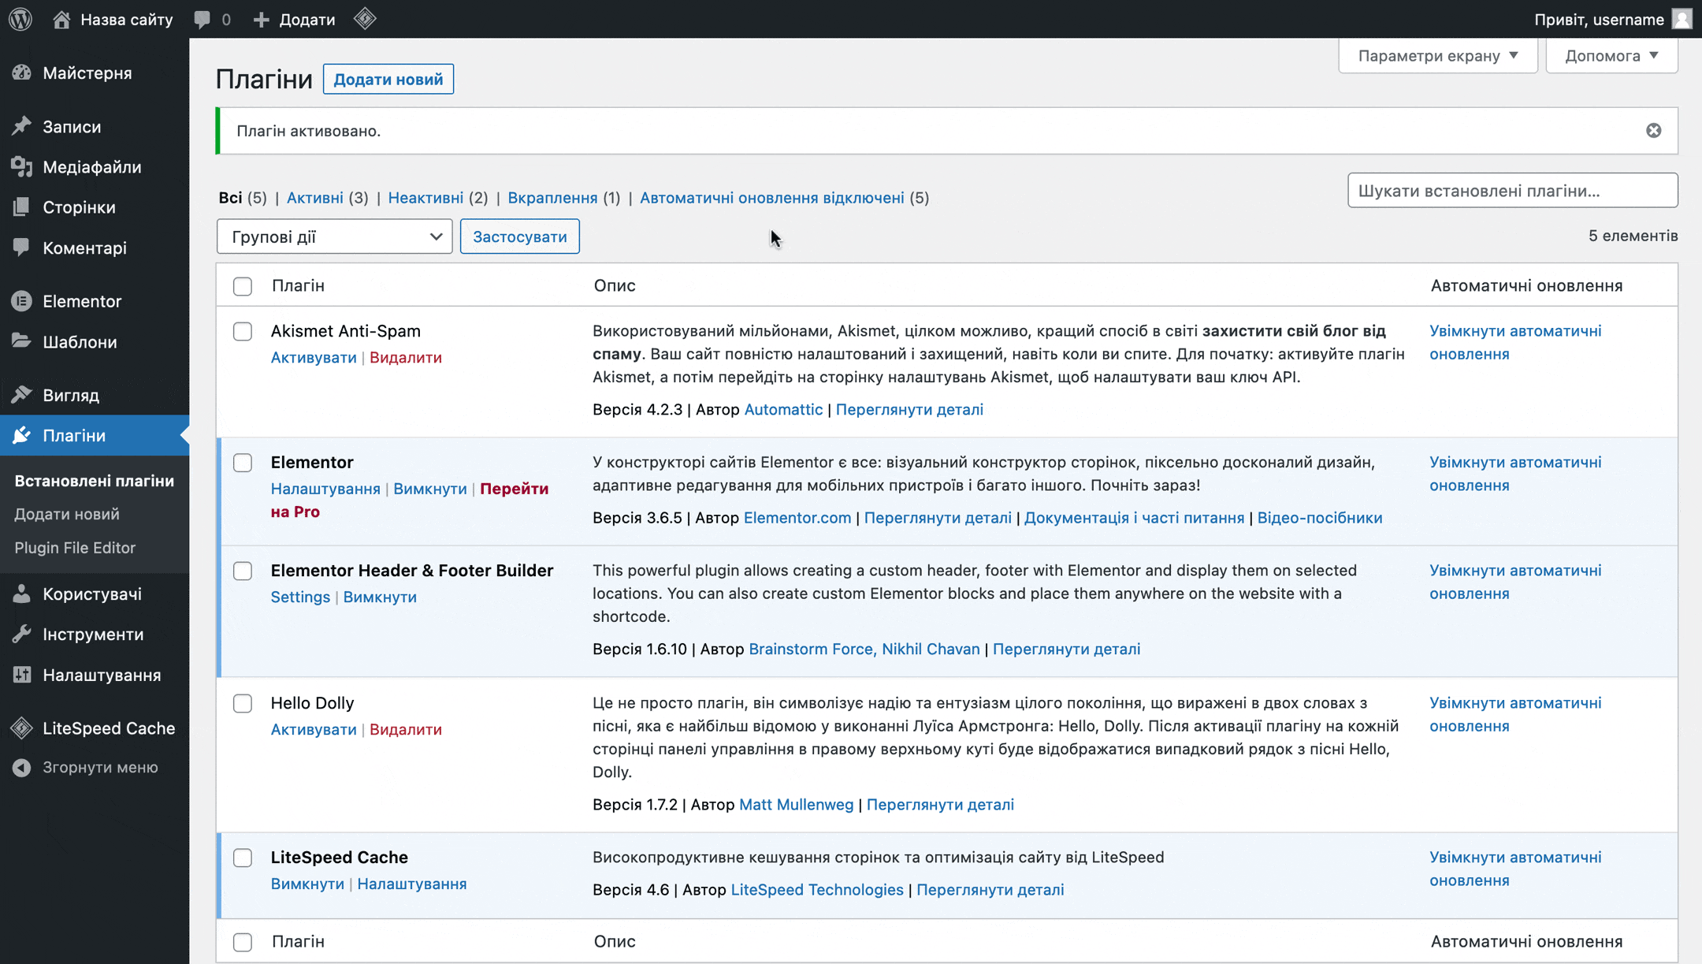Open the Додати новий sidebar submenu item

pos(67,514)
